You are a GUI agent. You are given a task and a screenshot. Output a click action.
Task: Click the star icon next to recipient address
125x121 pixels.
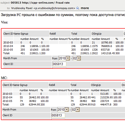click(77, 8)
